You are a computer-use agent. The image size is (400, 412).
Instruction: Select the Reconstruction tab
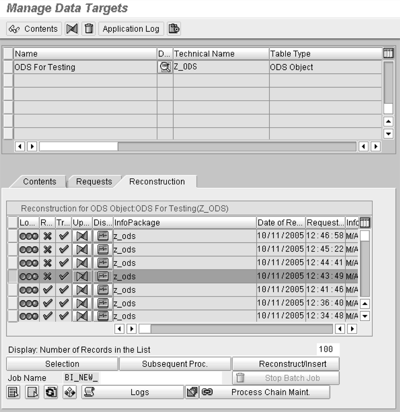point(157,182)
